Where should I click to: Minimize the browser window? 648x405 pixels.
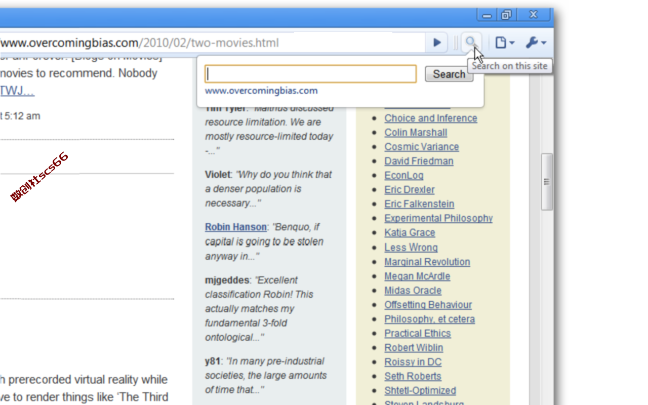click(487, 15)
